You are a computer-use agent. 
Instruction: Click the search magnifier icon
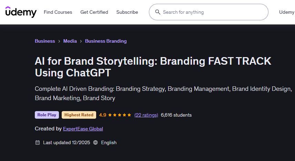[x=158, y=12]
